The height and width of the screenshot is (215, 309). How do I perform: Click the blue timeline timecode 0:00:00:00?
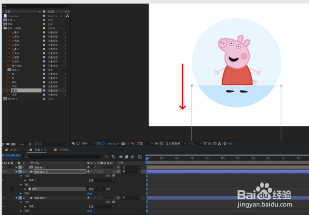[11, 155]
